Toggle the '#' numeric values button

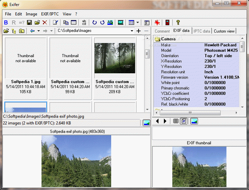pyautogui.click(x=184, y=121)
